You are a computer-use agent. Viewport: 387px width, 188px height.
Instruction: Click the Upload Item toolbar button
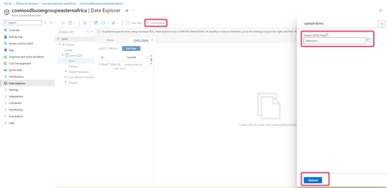[x=155, y=23]
